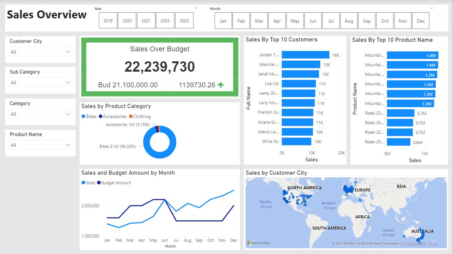This screenshot has height=254, width=453.
Task: Open the Customer City dropdown
Action: point(40,52)
